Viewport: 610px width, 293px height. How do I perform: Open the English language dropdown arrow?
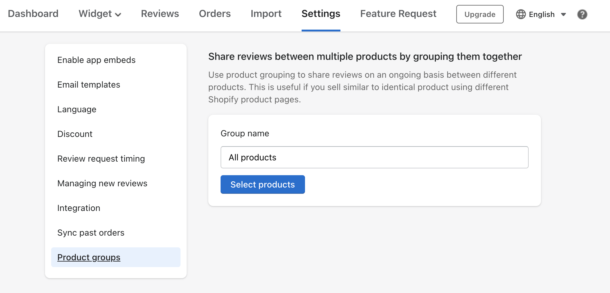coord(563,14)
